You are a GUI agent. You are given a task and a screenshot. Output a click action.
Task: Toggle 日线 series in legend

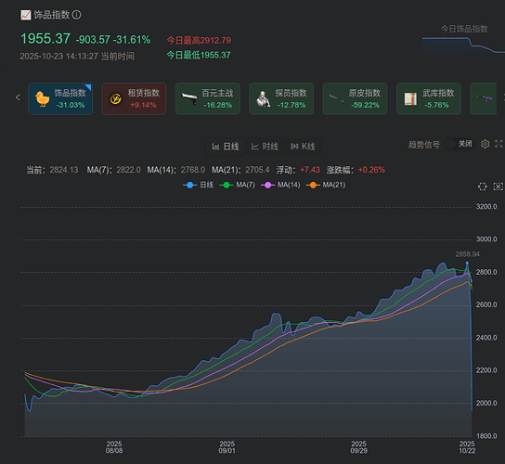pos(198,185)
